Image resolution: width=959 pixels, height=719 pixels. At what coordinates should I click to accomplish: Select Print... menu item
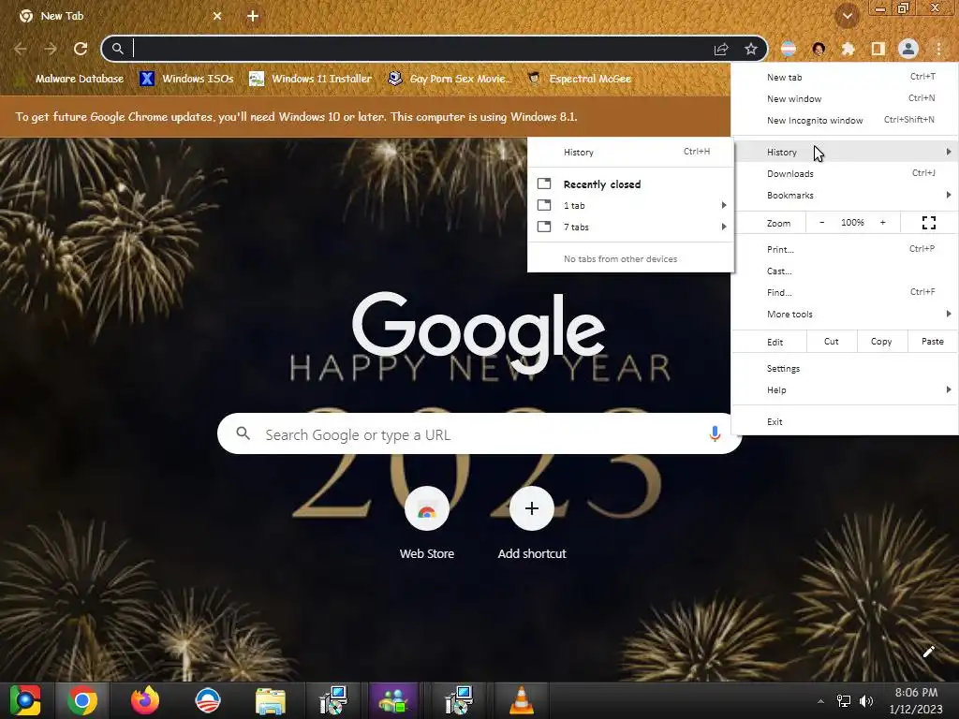pyautogui.click(x=844, y=249)
